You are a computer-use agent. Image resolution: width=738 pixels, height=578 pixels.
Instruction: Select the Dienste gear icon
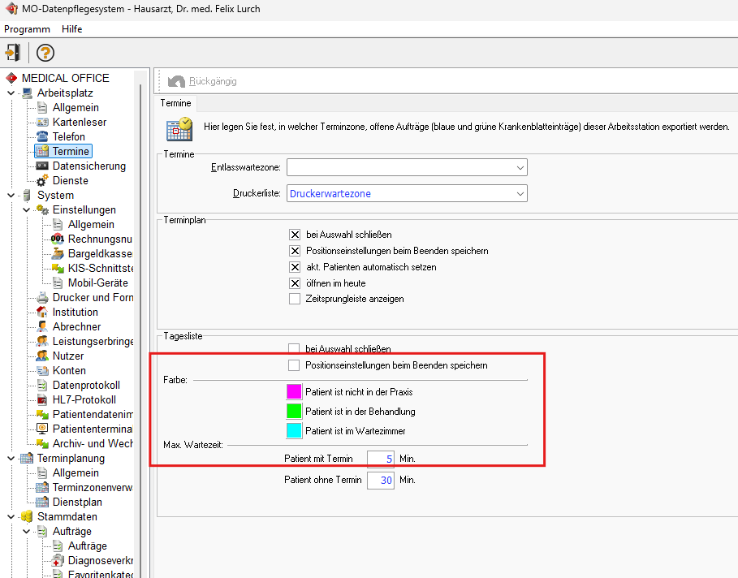42,180
